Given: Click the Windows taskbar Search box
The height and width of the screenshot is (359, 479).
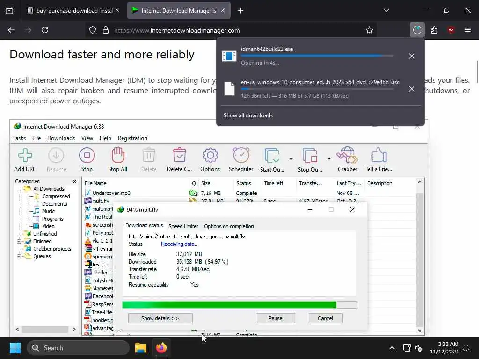Looking at the screenshot, I should pyautogui.click(x=78, y=348).
